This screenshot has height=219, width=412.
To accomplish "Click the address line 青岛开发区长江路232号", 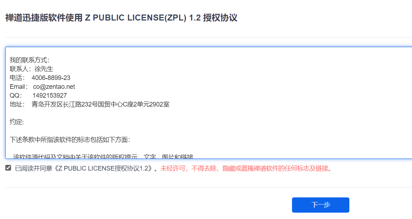I will click(101, 104).
